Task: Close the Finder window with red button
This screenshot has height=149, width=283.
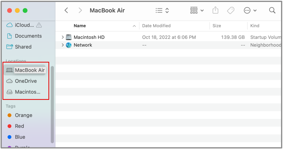Action: [x=10, y=10]
